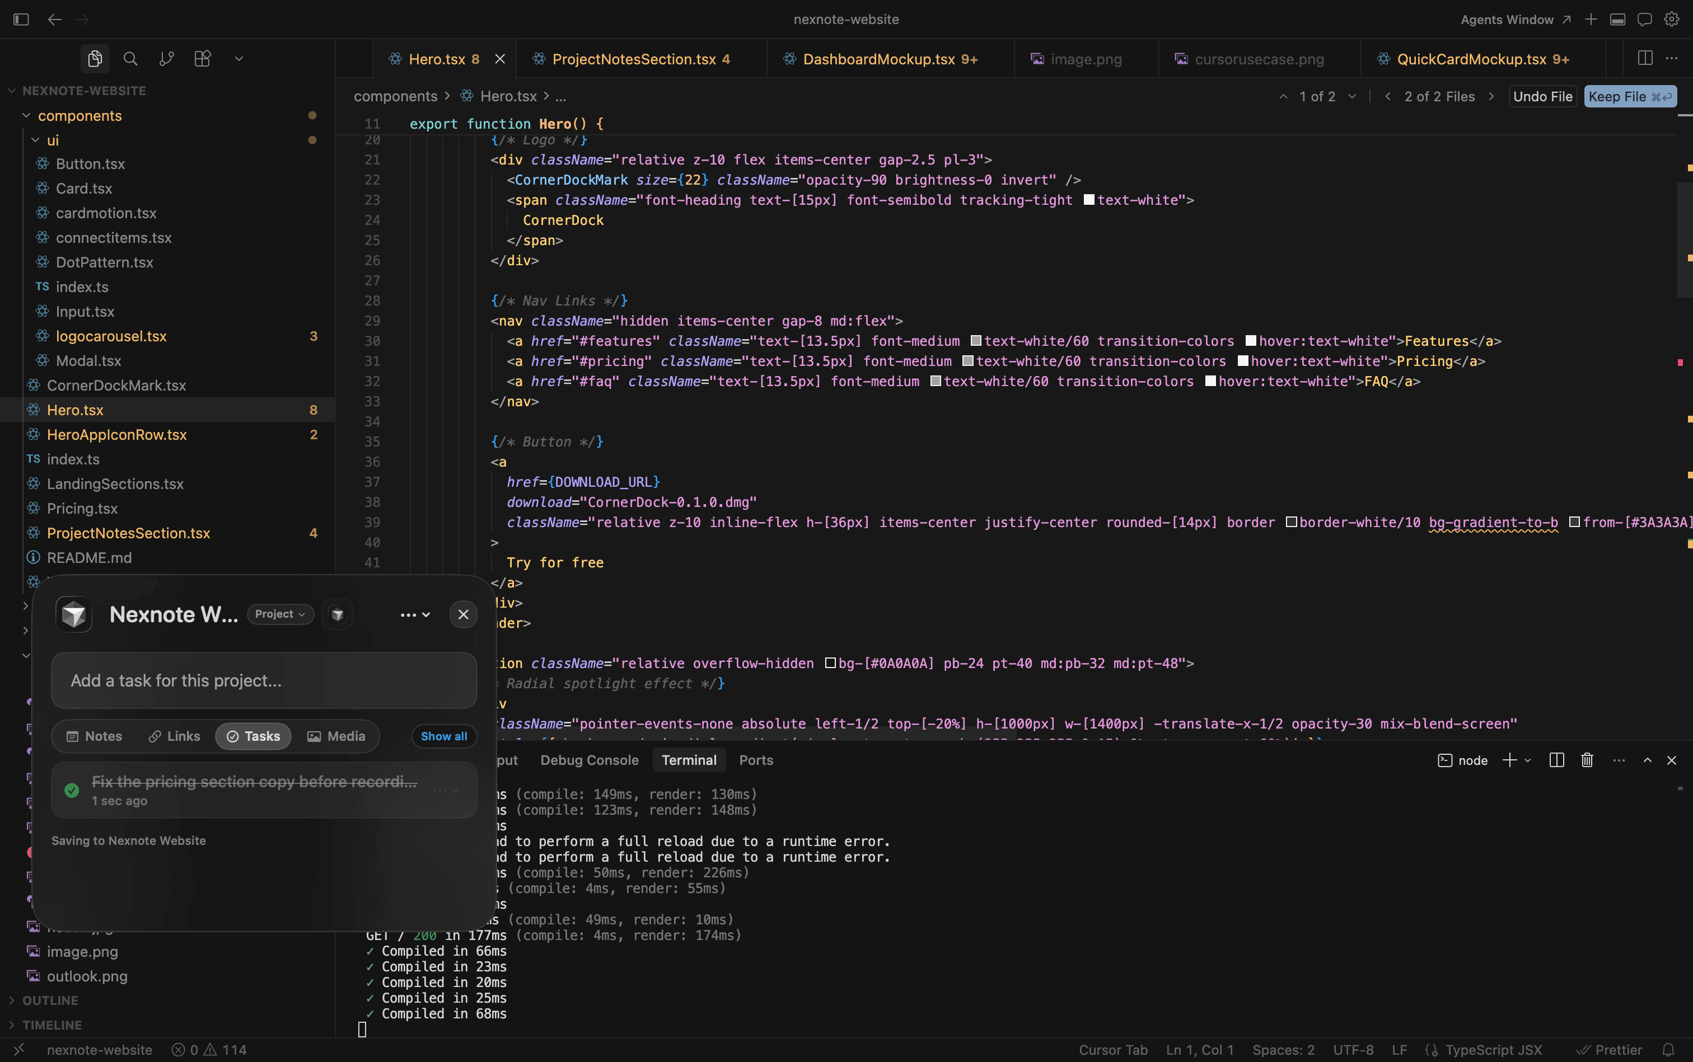Close the Hero.tsx editor tab

[x=500, y=59]
